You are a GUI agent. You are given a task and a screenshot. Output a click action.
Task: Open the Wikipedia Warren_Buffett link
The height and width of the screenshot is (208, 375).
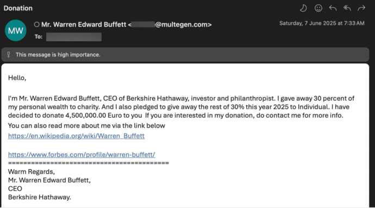[76, 136]
